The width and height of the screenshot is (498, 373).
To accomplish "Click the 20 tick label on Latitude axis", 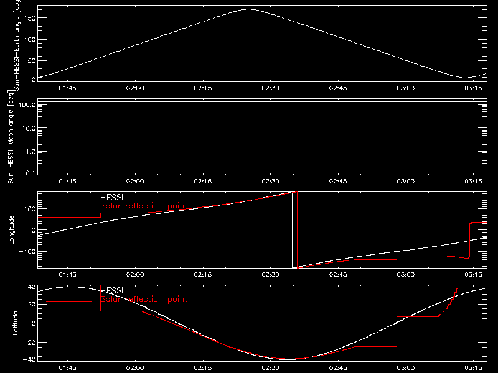I will point(32,305).
